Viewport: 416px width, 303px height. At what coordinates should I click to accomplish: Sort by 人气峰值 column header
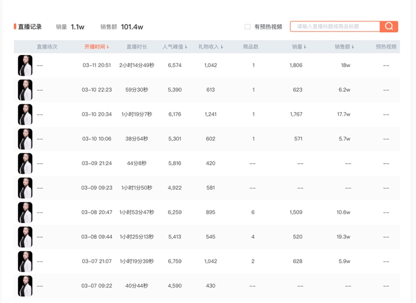click(175, 47)
